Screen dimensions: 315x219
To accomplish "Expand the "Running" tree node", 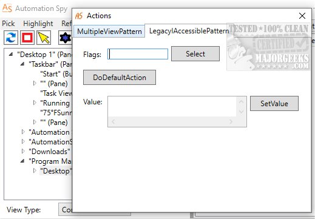I will 35,103.
